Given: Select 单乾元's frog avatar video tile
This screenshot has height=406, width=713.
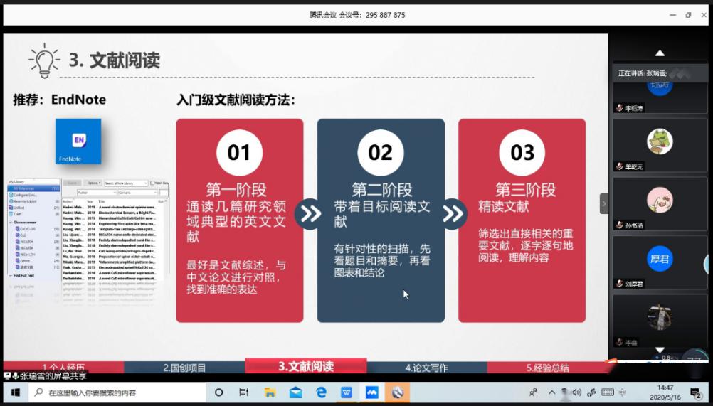Looking at the screenshot, I should tap(660, 141).
